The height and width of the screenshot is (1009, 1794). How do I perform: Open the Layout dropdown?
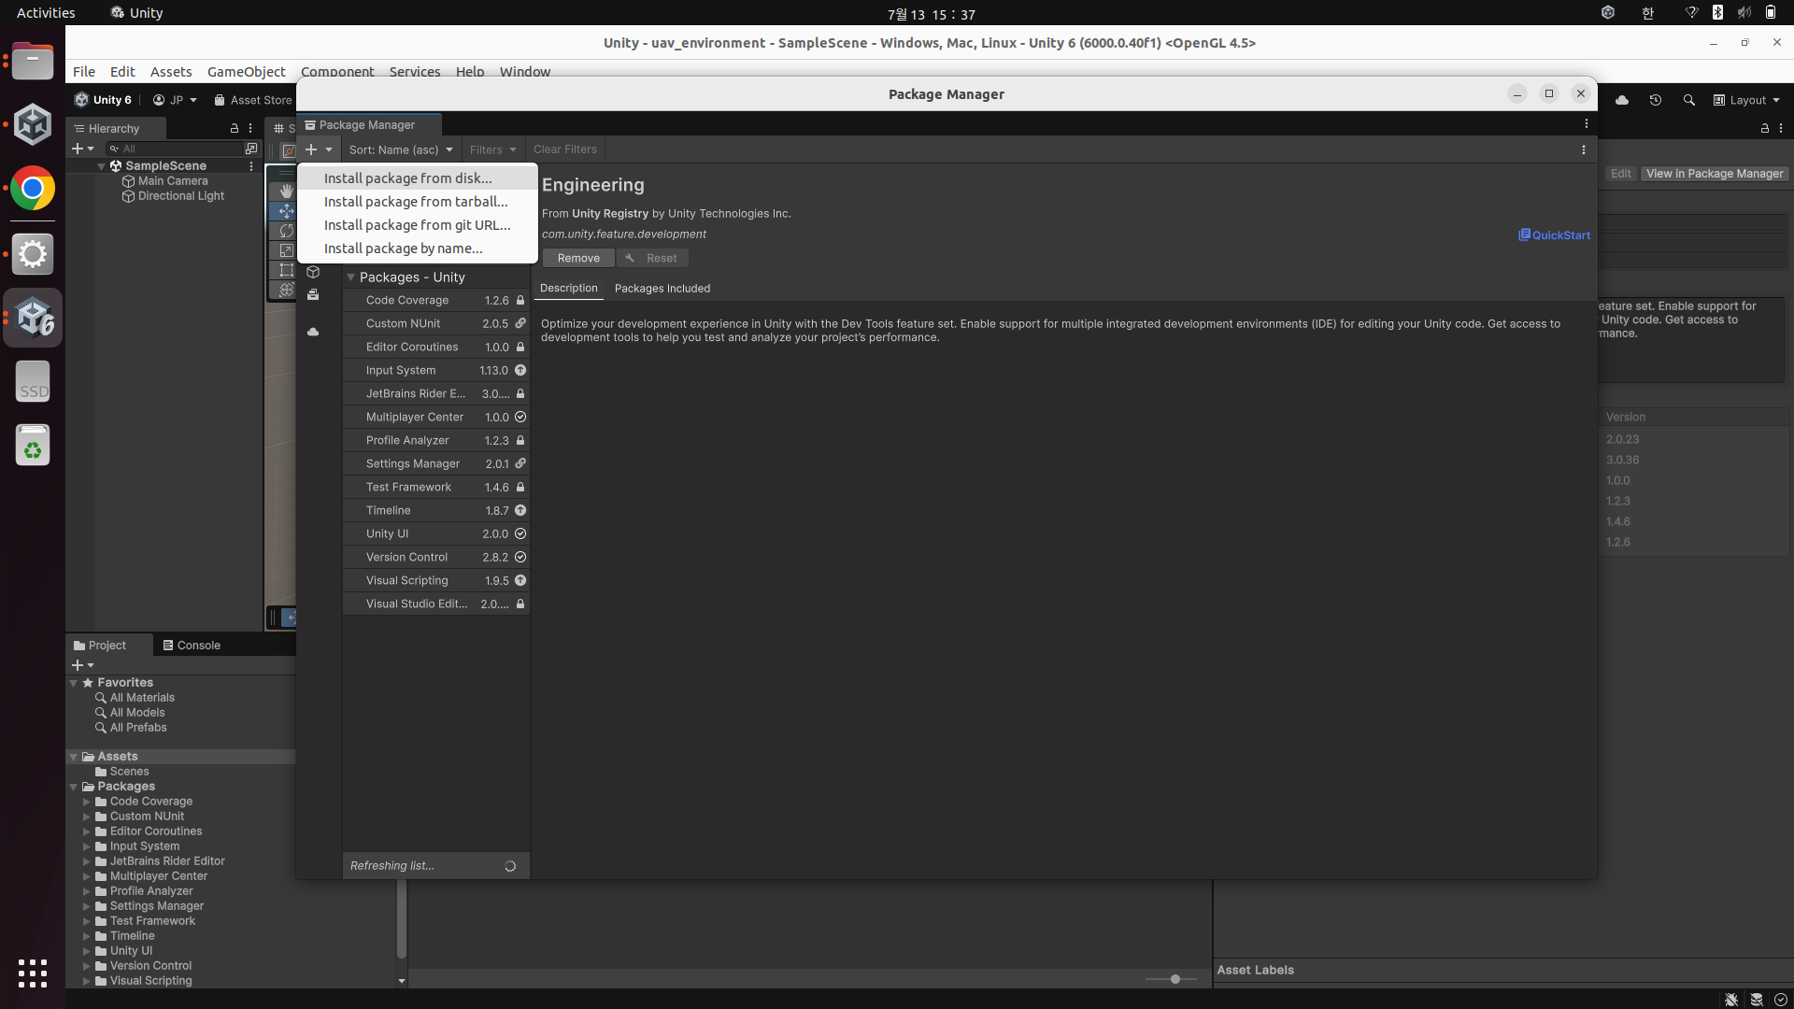pos(1746,100)
